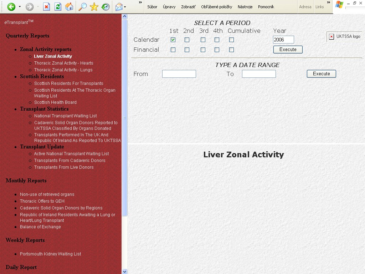Open Non-use of retrieved organs link

[47, 194]
